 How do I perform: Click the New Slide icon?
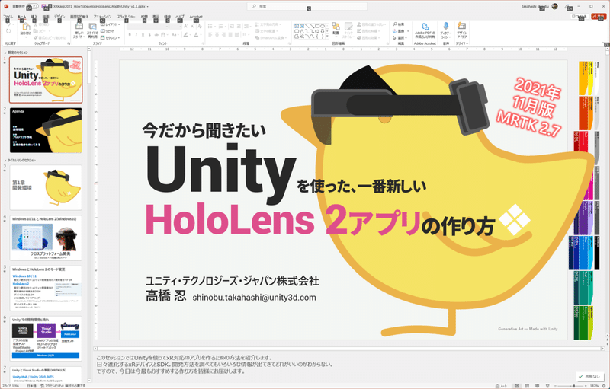[79, 27]
